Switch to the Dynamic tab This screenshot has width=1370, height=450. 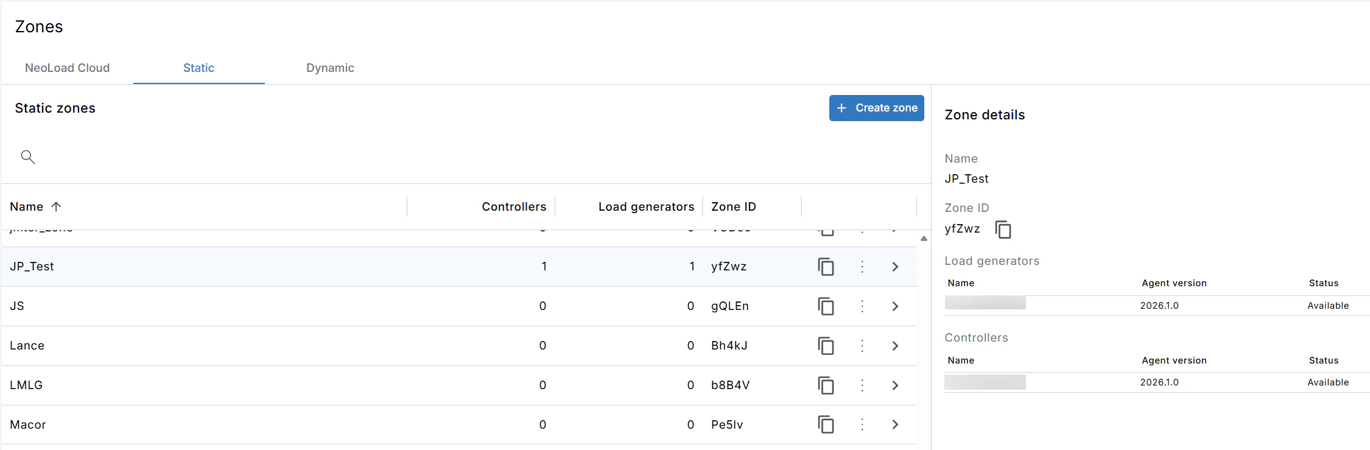(x=330, y=68)
